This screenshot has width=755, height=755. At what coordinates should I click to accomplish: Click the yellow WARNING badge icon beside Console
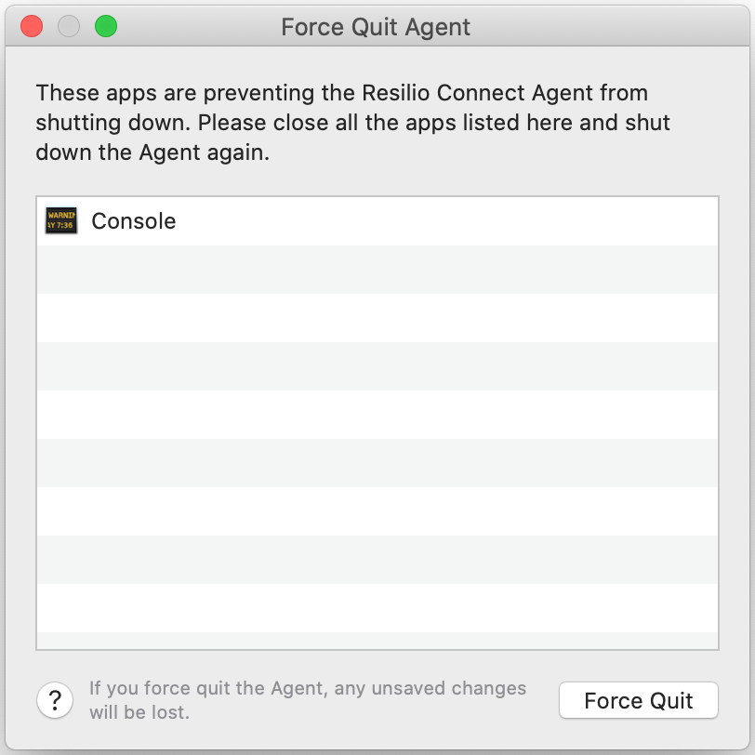60,221
